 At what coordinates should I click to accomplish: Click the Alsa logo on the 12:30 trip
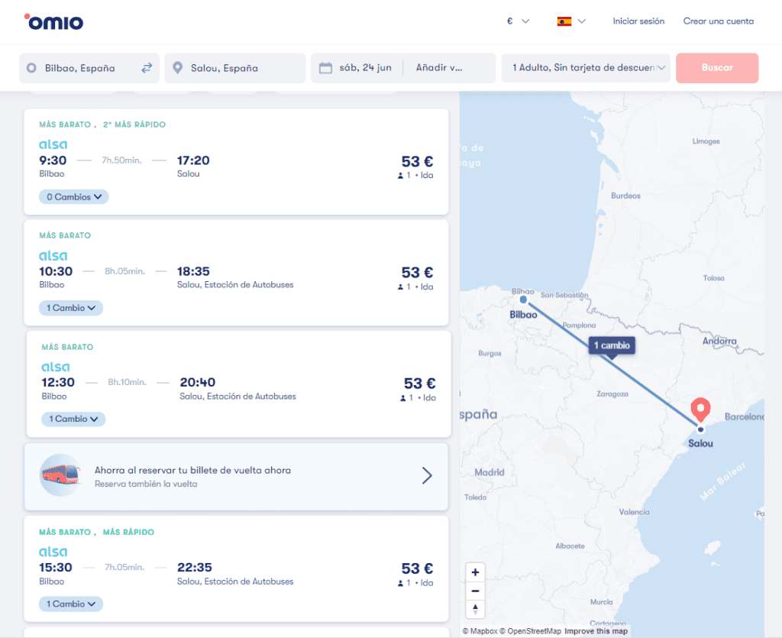[55, 368]
